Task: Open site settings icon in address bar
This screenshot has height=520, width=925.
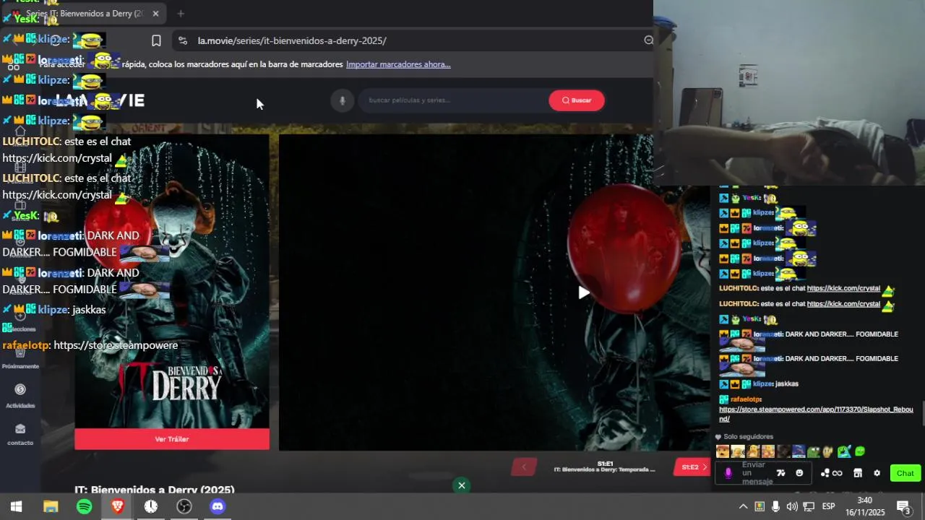Action: 182,40
